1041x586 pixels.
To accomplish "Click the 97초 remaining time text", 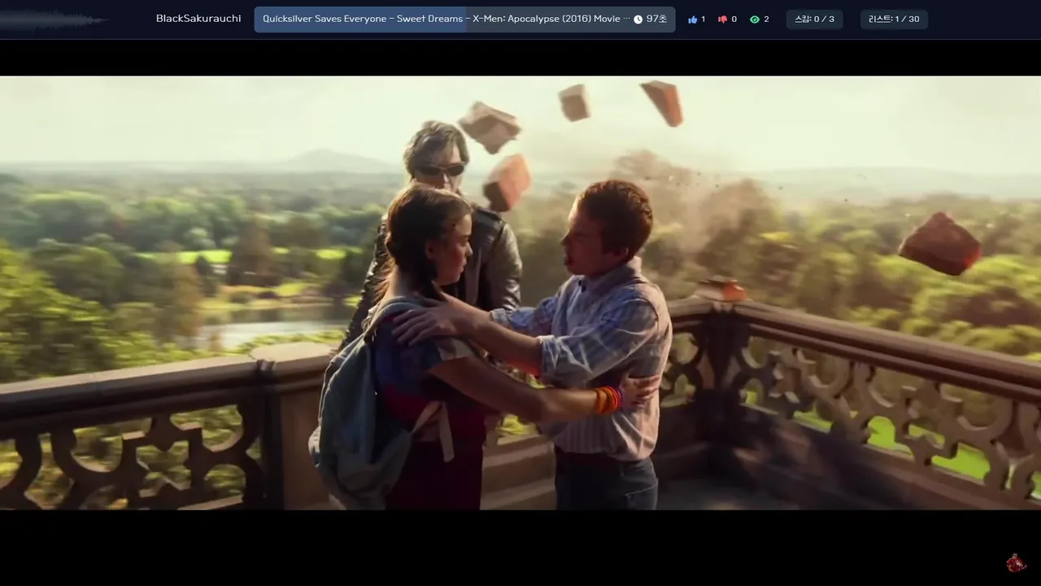I will 656,20.
